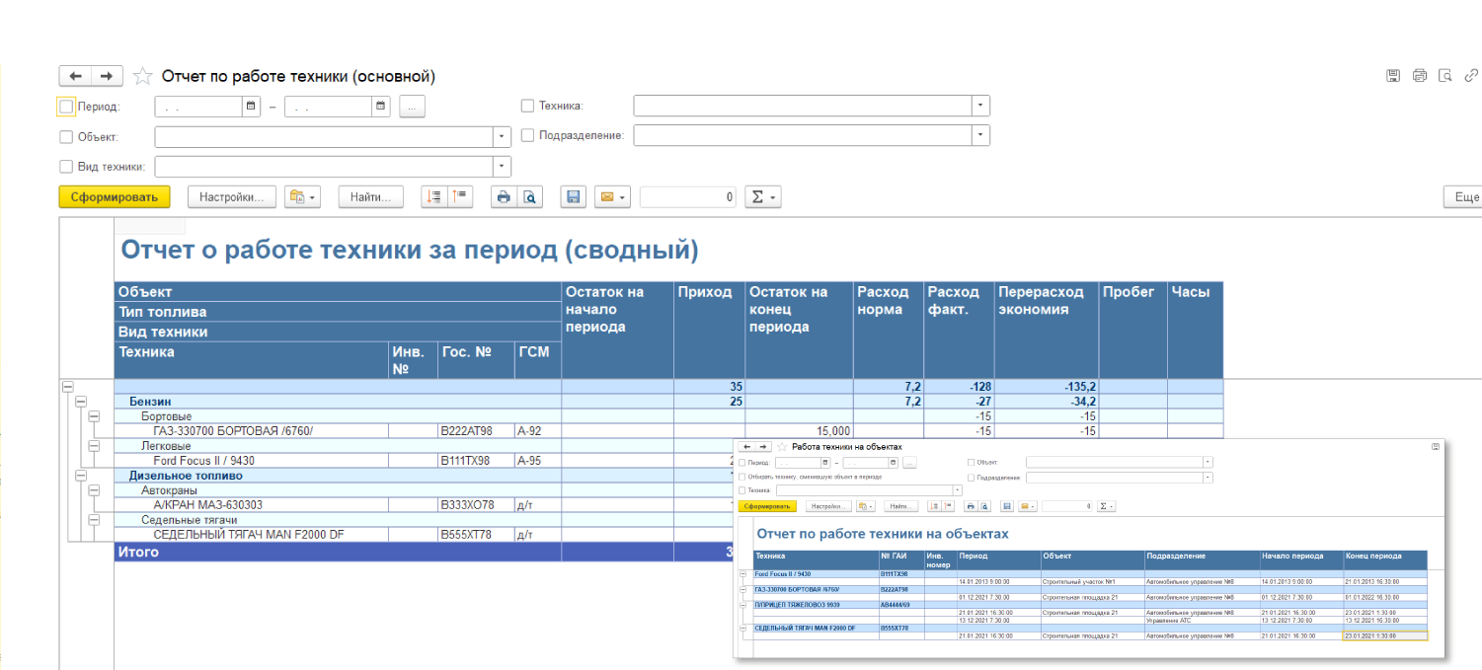Click the Техника input field in main report

(x=802, y=107)
